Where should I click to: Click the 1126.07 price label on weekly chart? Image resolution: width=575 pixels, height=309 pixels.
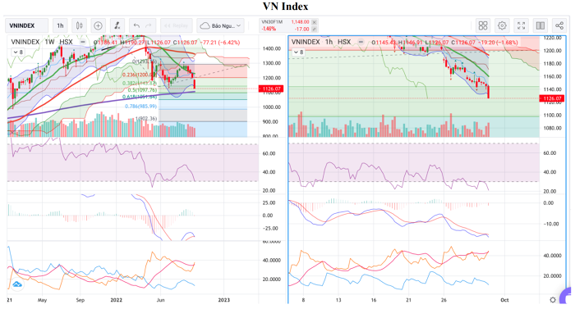click(x=271, y=89)
